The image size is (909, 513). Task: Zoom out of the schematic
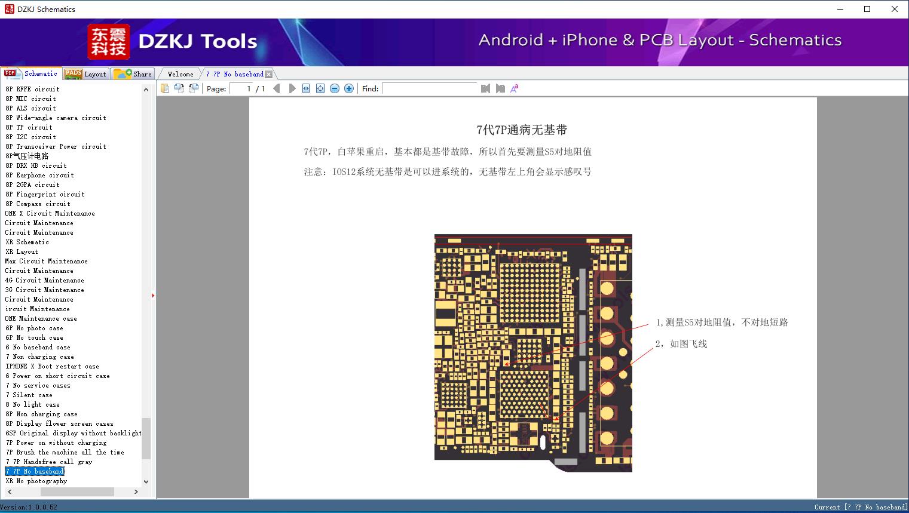tap(335, 88)
